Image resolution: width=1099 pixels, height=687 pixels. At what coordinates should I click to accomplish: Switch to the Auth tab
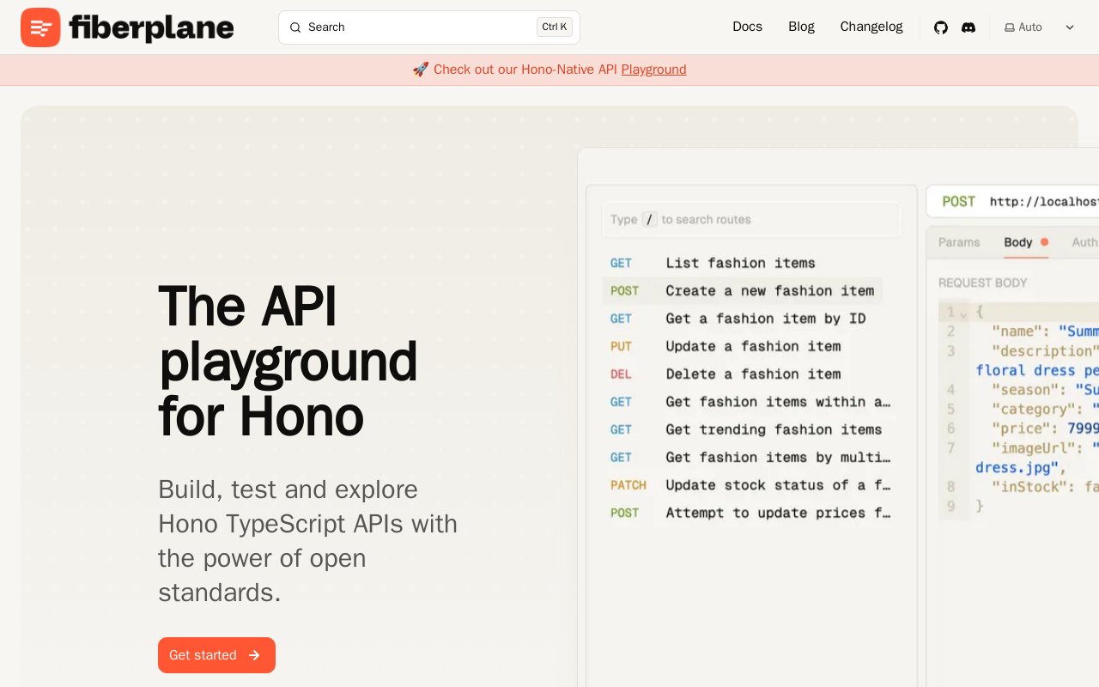pyautogui.click(x=1085, y=242)
